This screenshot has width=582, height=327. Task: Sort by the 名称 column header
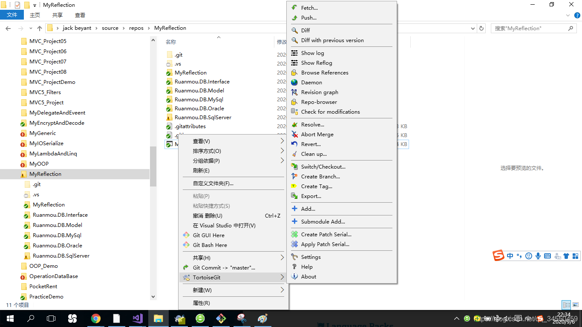171,42
